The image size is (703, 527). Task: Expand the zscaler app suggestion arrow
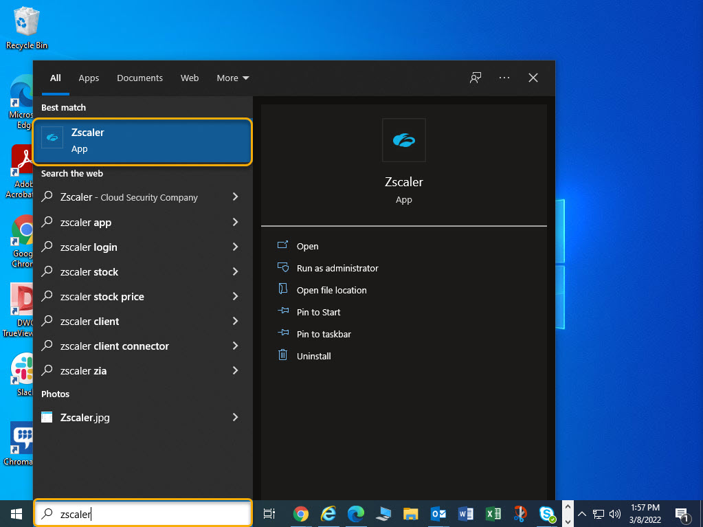click(x=236, y=222)
